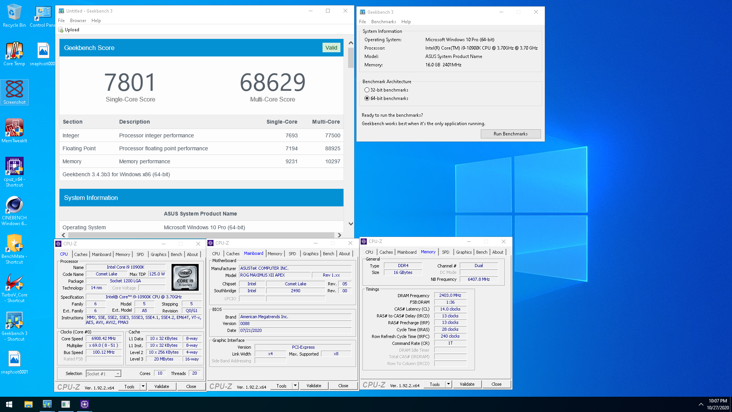Click Tools button in Memory CPU-Z window

pyautogui.click(x=435, y=384)
